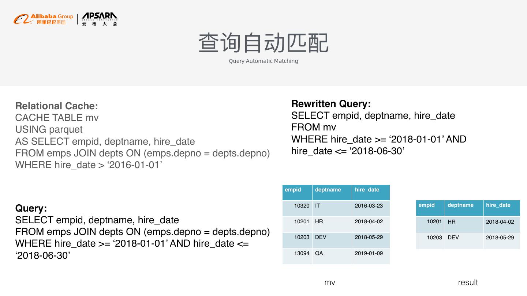
Task: Click the Apsara conference logo
Action: coord(99,19)
